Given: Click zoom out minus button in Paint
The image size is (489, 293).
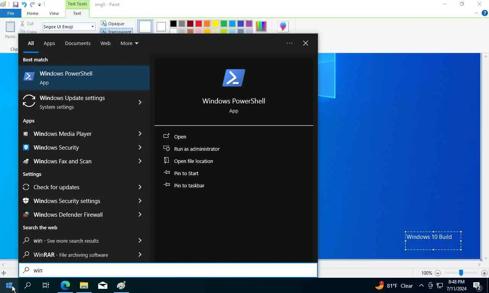Looking at the screenshot, I should pos(438,273).
